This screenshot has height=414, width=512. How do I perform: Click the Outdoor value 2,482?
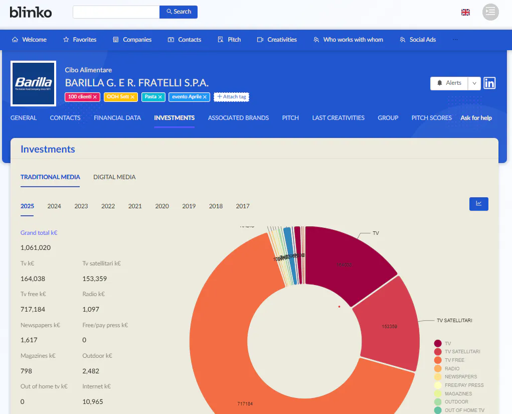coord(91,371)
